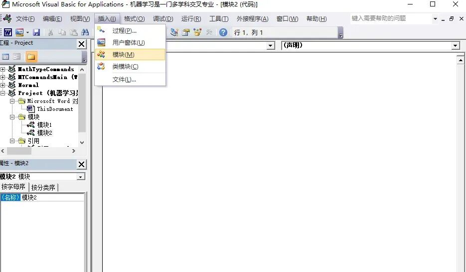Click the blue Help question mark icon
This screenshot has height=272, width=466.
pyautogui.click(x=223, y=32)
